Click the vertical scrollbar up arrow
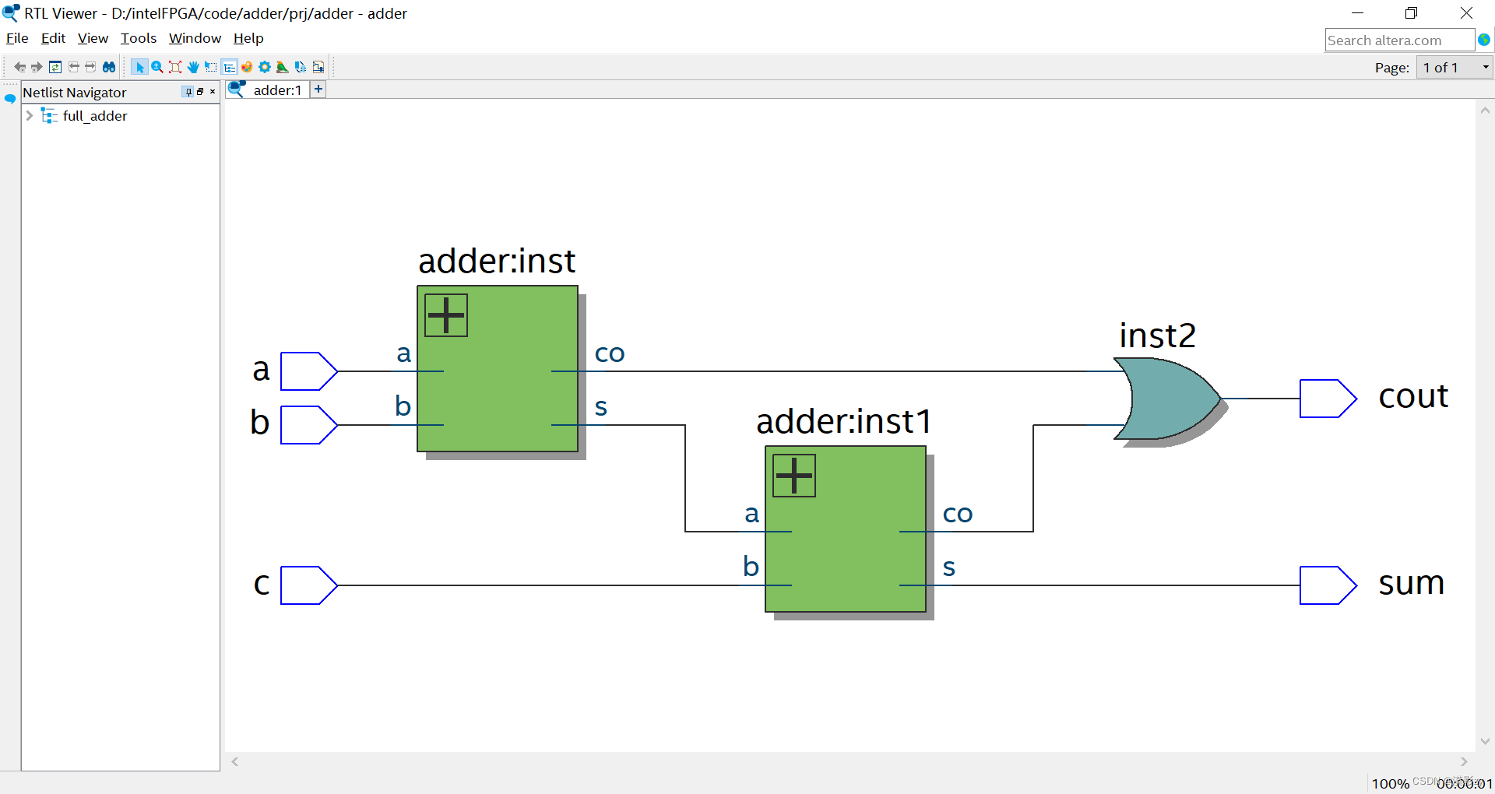Image resolution: width=1495 pixels, height=794 pixels. [x=1485, y=111]
